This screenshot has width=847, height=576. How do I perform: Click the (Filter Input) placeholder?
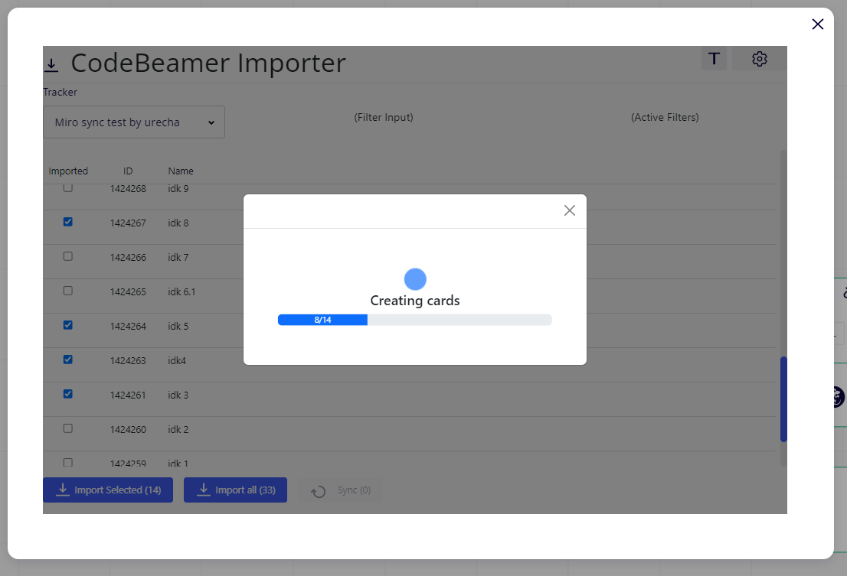click(x=384, y=117)
